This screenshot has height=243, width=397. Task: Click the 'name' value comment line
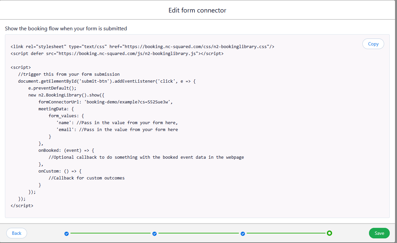coord(117,122)
